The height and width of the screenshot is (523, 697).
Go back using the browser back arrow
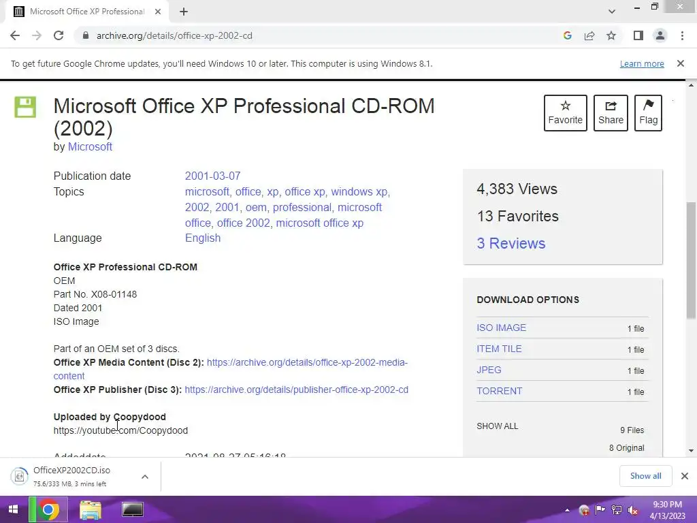(x=15, y=35)
